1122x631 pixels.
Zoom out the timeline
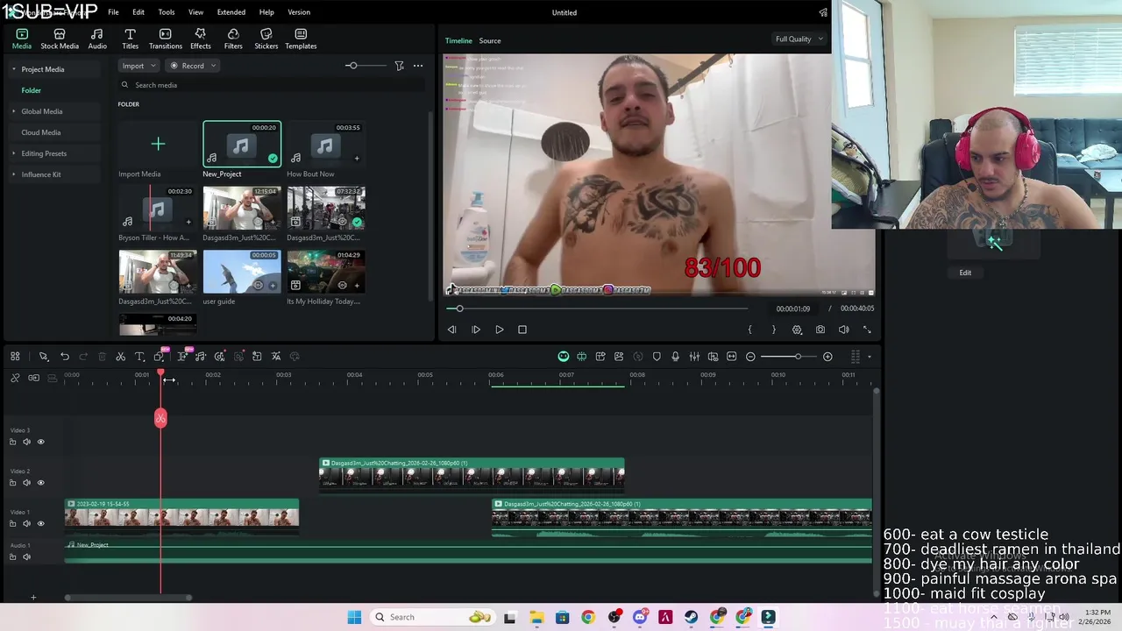[x=750, y=357]
